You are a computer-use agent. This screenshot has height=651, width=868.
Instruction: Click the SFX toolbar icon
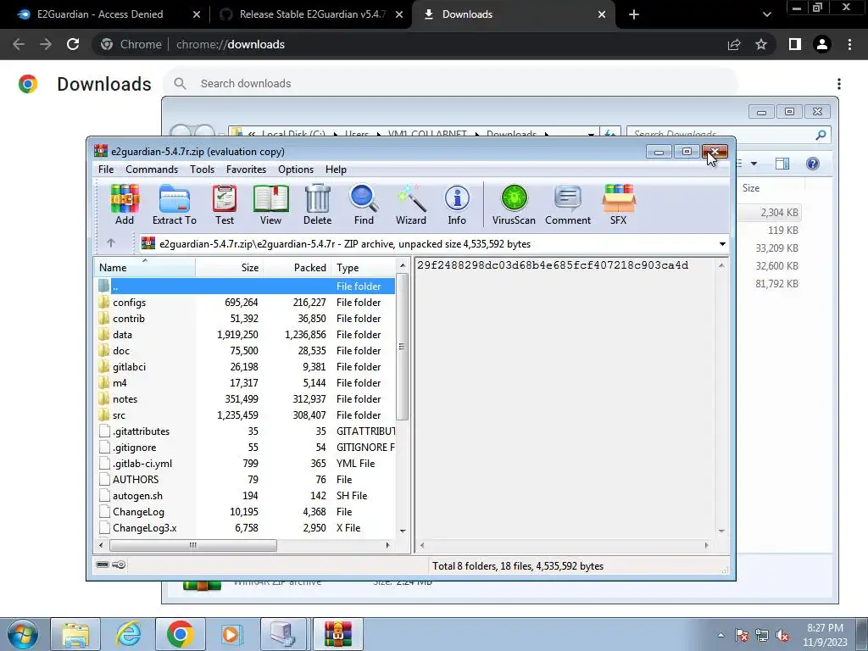click(618, 204)
